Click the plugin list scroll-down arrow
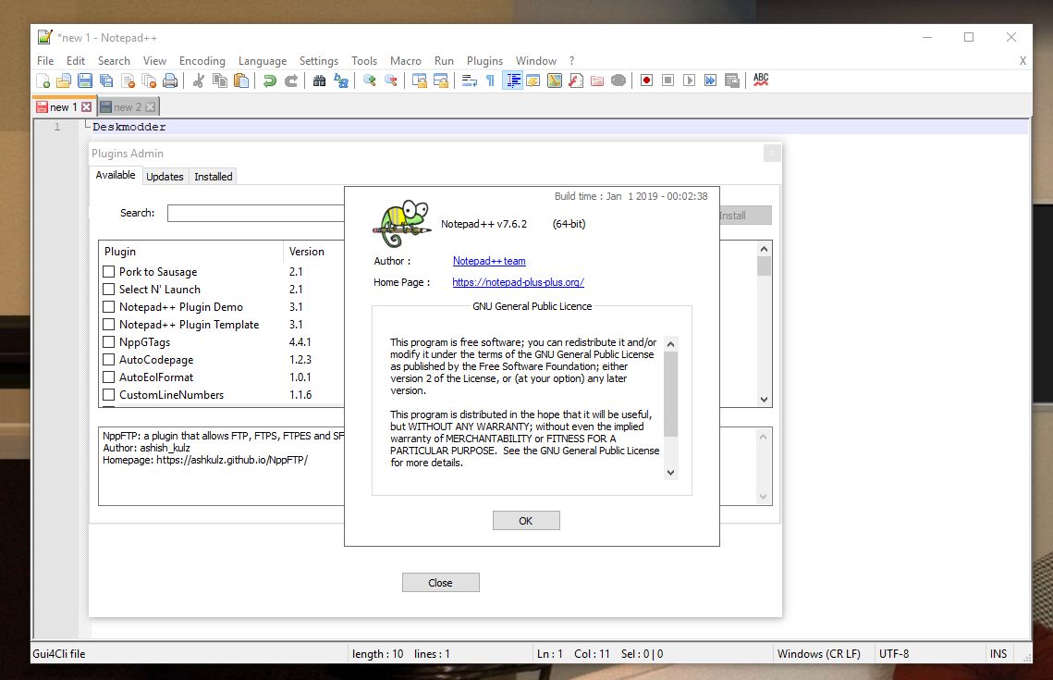Image resolution: width=1053 pixels, height=680 pixels. tap(764, 399)
